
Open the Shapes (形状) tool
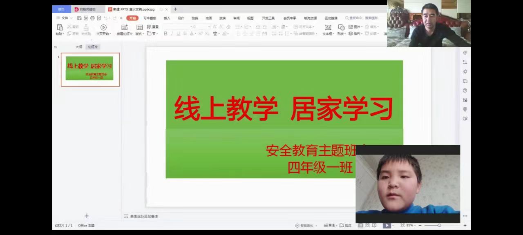point(342,28)
